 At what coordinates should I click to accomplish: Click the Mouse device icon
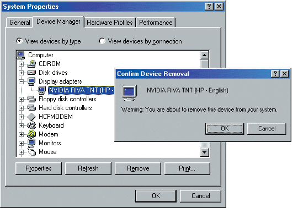pyautogui.click(x=32, y=152)
